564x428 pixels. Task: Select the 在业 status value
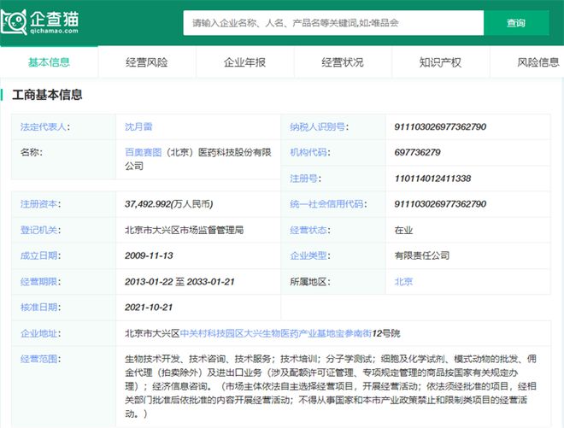coord(403,230)
